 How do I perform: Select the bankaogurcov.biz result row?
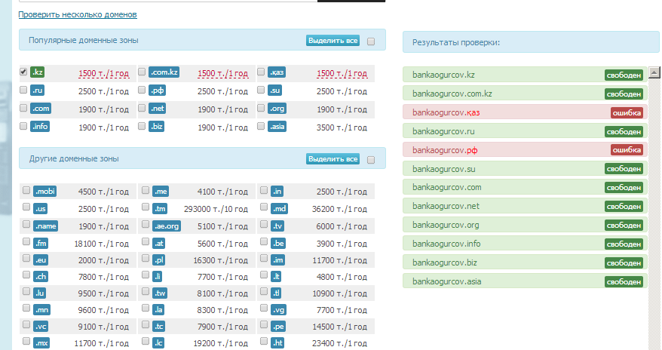[x=525, y=262]
